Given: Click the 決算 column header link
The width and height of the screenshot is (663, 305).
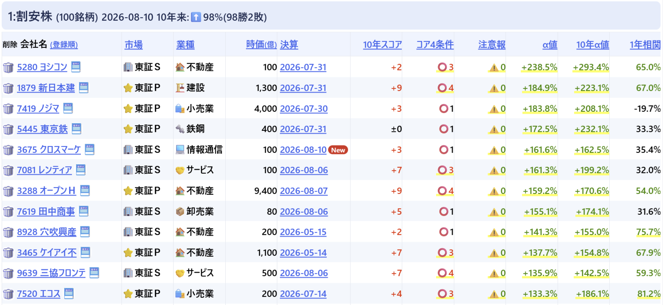Looking at the screenshot, I should (x=289, y=45).
